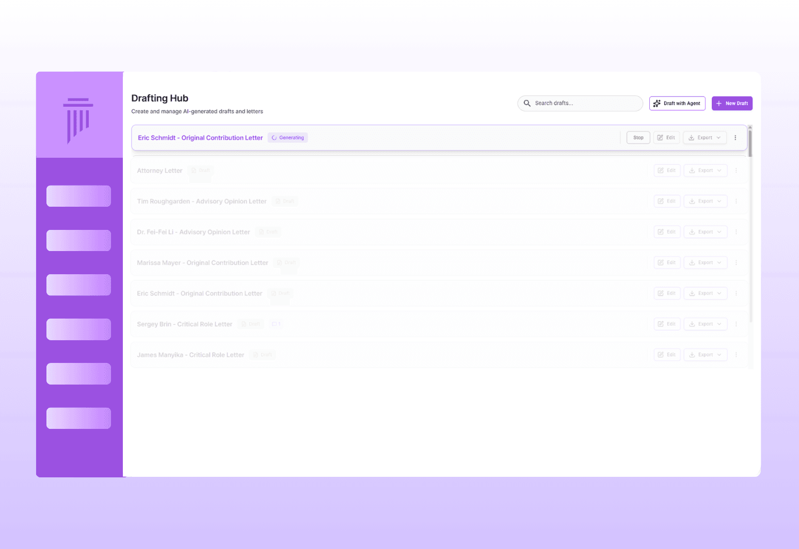Edit the Dr. Fei-Fei Li letter
This screenshot has width=799, height=549.
667,232
